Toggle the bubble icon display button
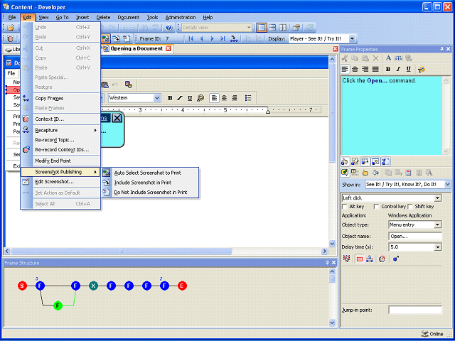 tap(345, 173)
